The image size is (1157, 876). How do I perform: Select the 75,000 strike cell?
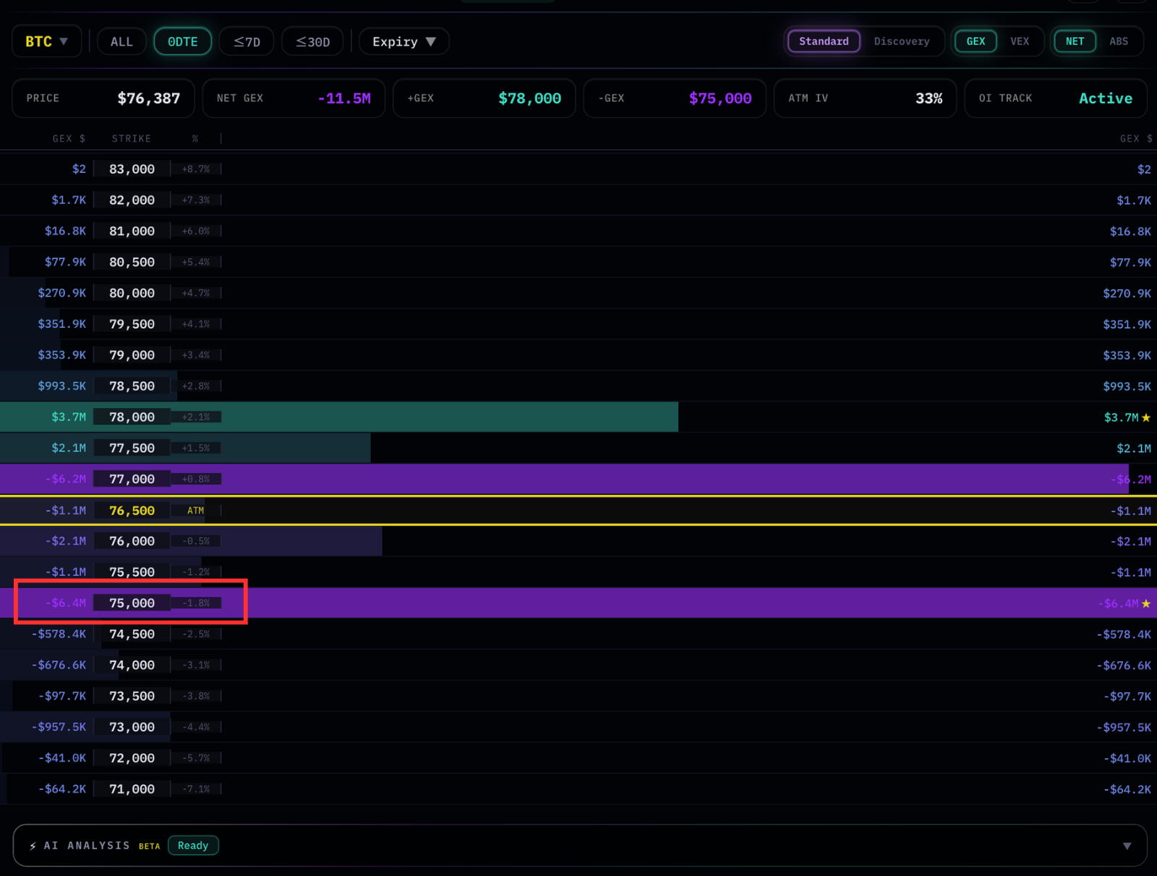tap(132, 603)
